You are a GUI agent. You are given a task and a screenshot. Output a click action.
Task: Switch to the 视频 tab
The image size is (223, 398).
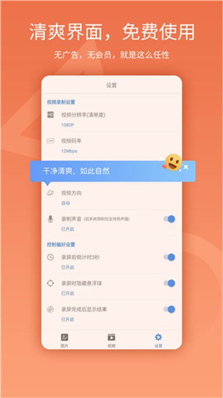click(x=111, y=341)
